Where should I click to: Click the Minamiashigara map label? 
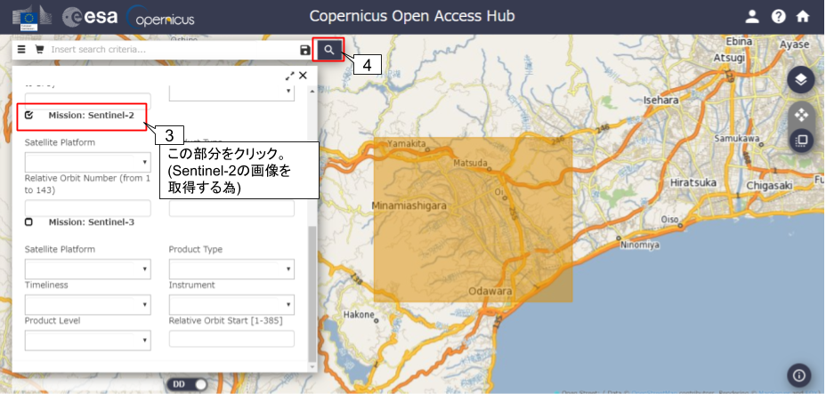(409, 205)
